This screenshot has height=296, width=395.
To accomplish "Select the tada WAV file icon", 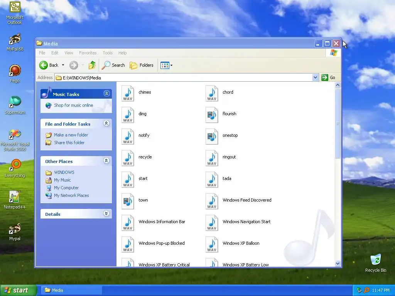I will coord(212,180).
